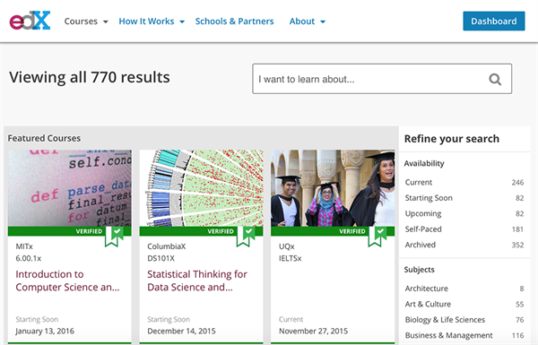Open the MITx code course thumbnail
The height and width of the screenshot is (345, 538).
70,188
